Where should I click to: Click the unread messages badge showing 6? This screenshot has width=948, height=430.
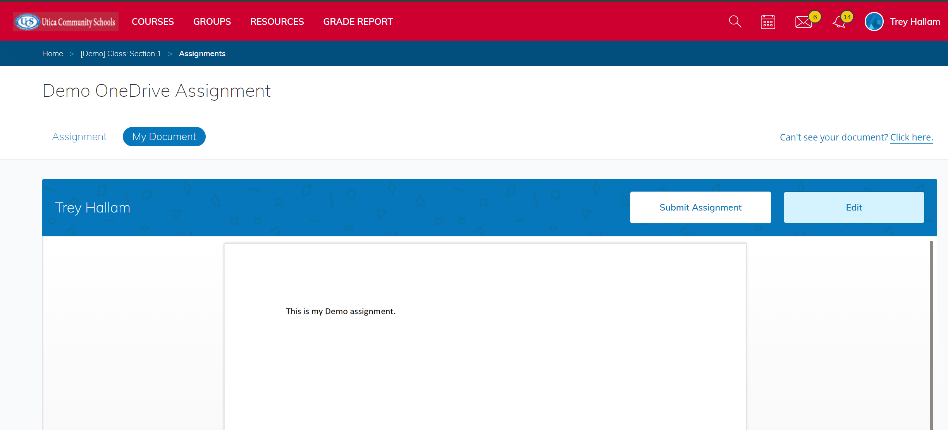tap(815, 17)
